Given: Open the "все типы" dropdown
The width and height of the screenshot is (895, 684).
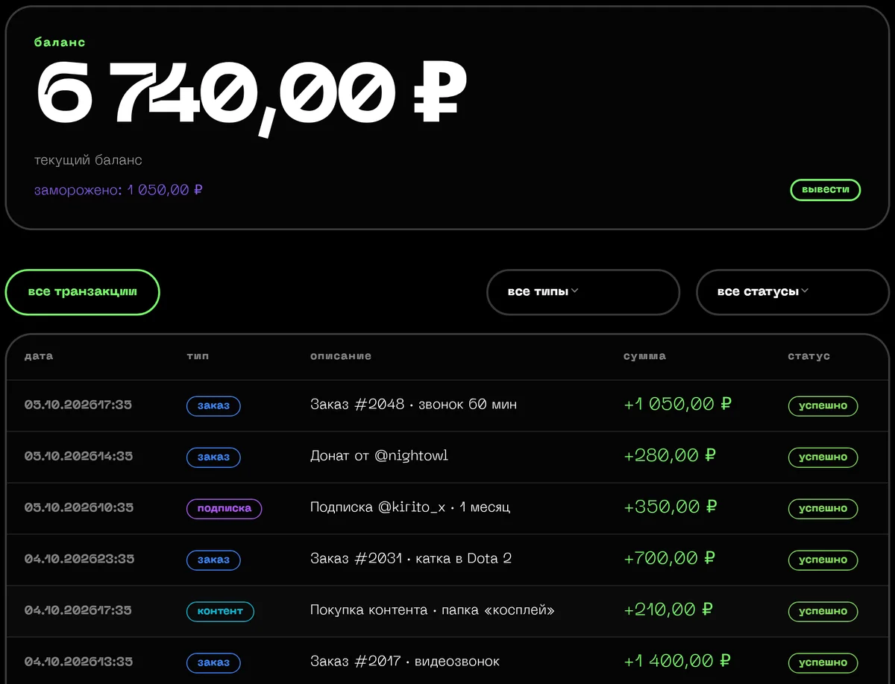Looking at the screenshot, I should [583, 292].
